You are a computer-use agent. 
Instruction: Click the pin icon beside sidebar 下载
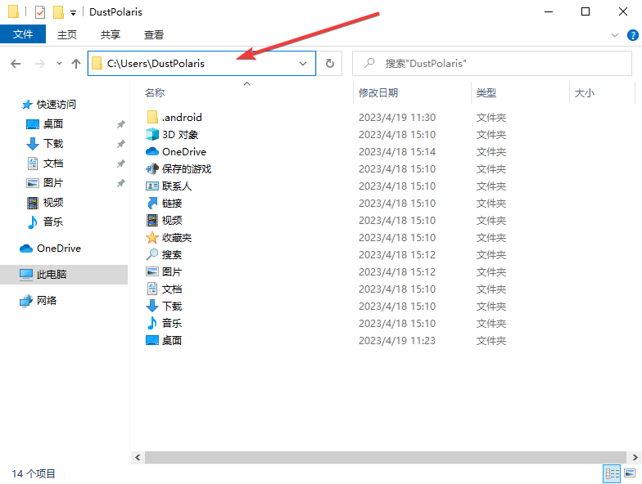(121, 144)
